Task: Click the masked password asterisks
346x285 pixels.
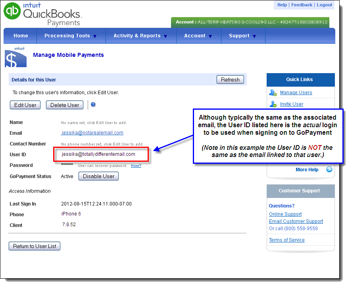Action: click(x=67, y=165)
